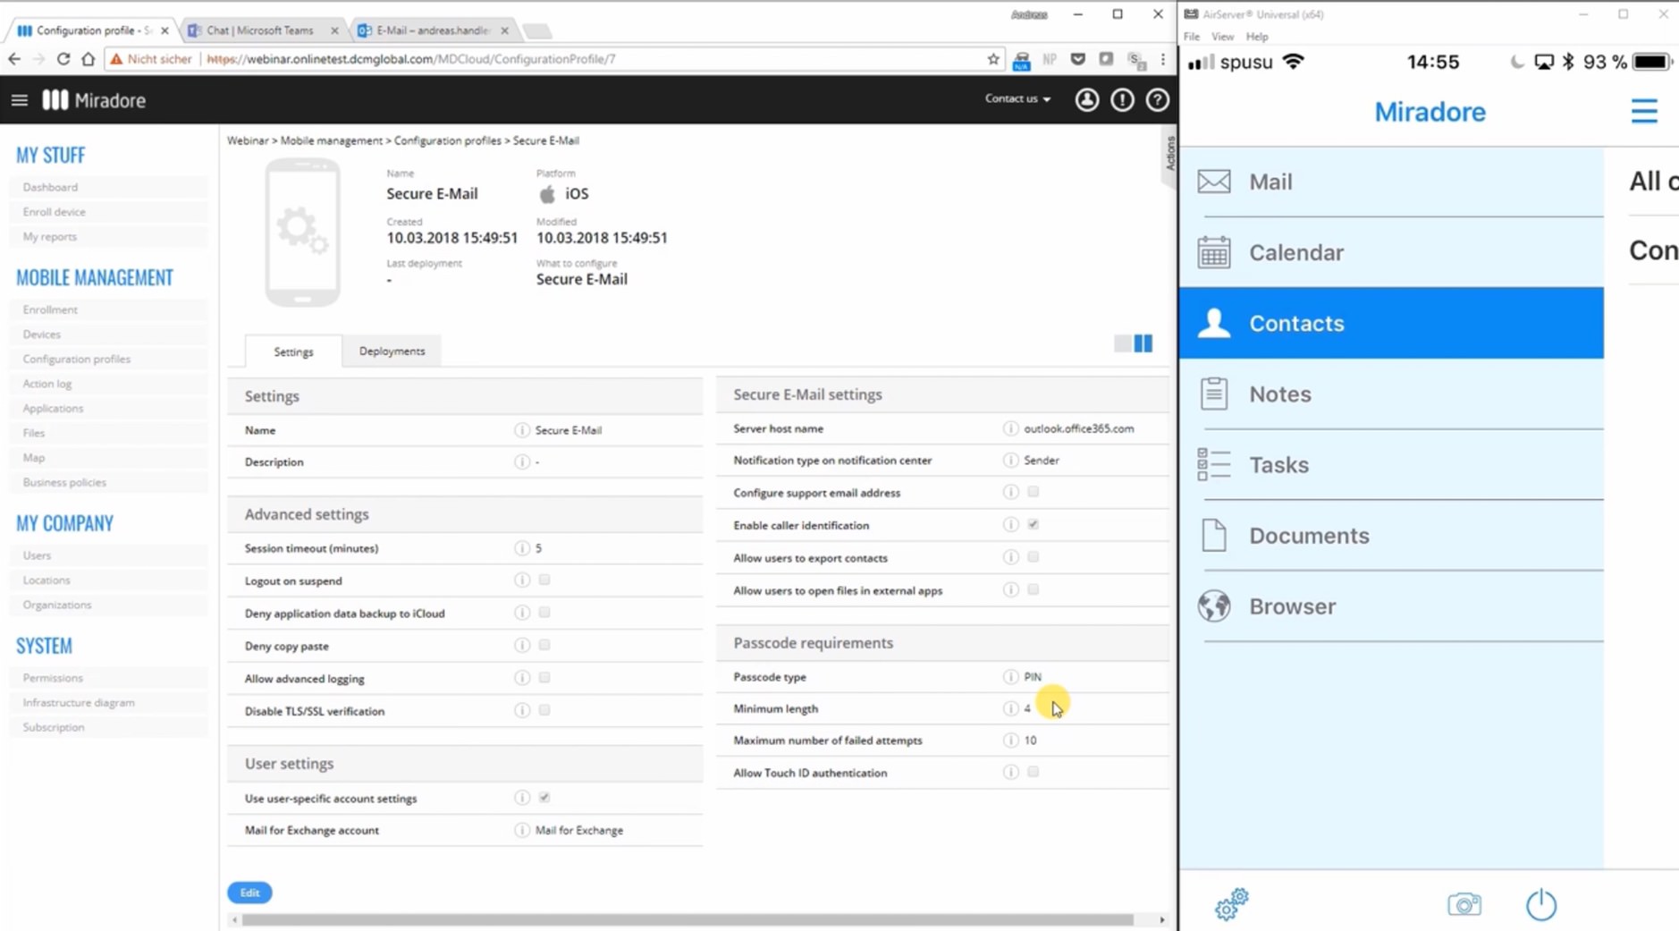Switch to two-column layout view
Viewport: 1679px width, 931px height.
[x=1143, y=343]
